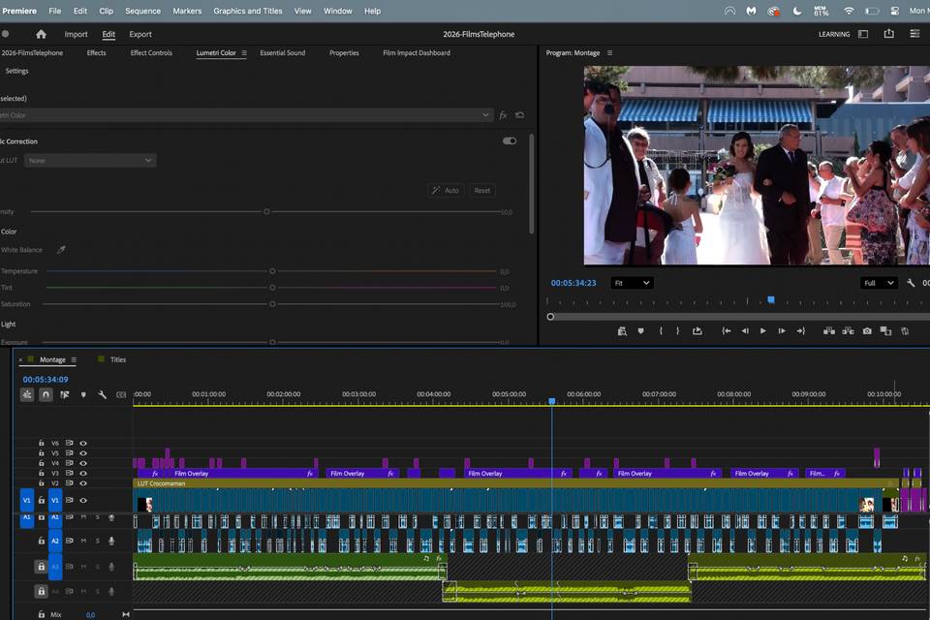Image resolution: width=930 pixels, height=620 pixels.
Task: Open the Film Impact Dashboard tab
Action: coord(417,53)
